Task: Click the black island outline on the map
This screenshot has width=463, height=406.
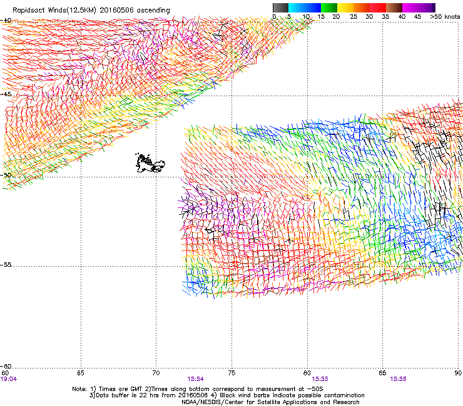Action: click(x=150, y=163)
